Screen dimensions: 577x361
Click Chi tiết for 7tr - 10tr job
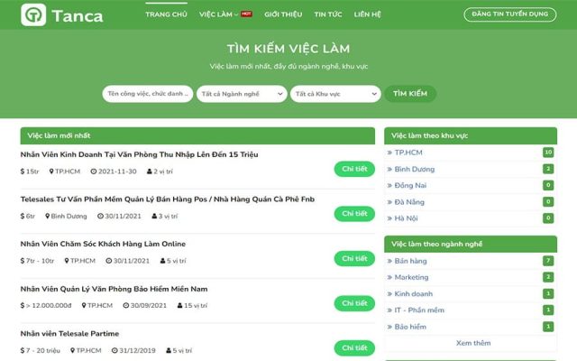pos(354,259)
